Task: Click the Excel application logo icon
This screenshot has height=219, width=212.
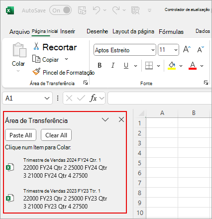Action: pos(10,10)
